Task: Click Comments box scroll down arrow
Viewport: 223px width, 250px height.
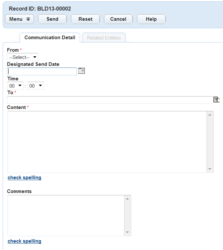Action: coord(128,233)
